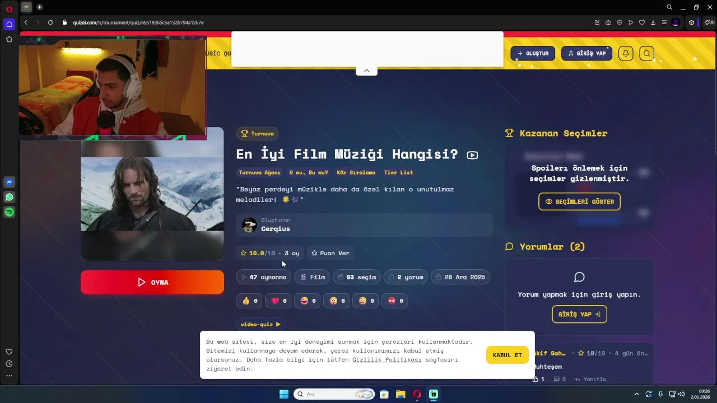Open sidebar bookmarks star icon

point(9,39)
